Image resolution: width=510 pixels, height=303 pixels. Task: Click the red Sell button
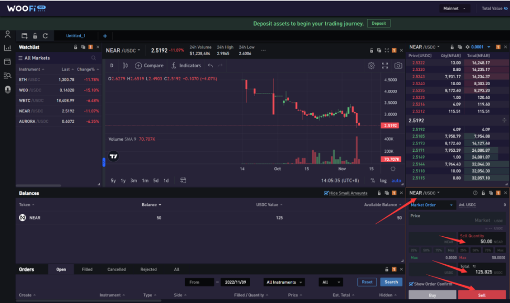[482, 295]
